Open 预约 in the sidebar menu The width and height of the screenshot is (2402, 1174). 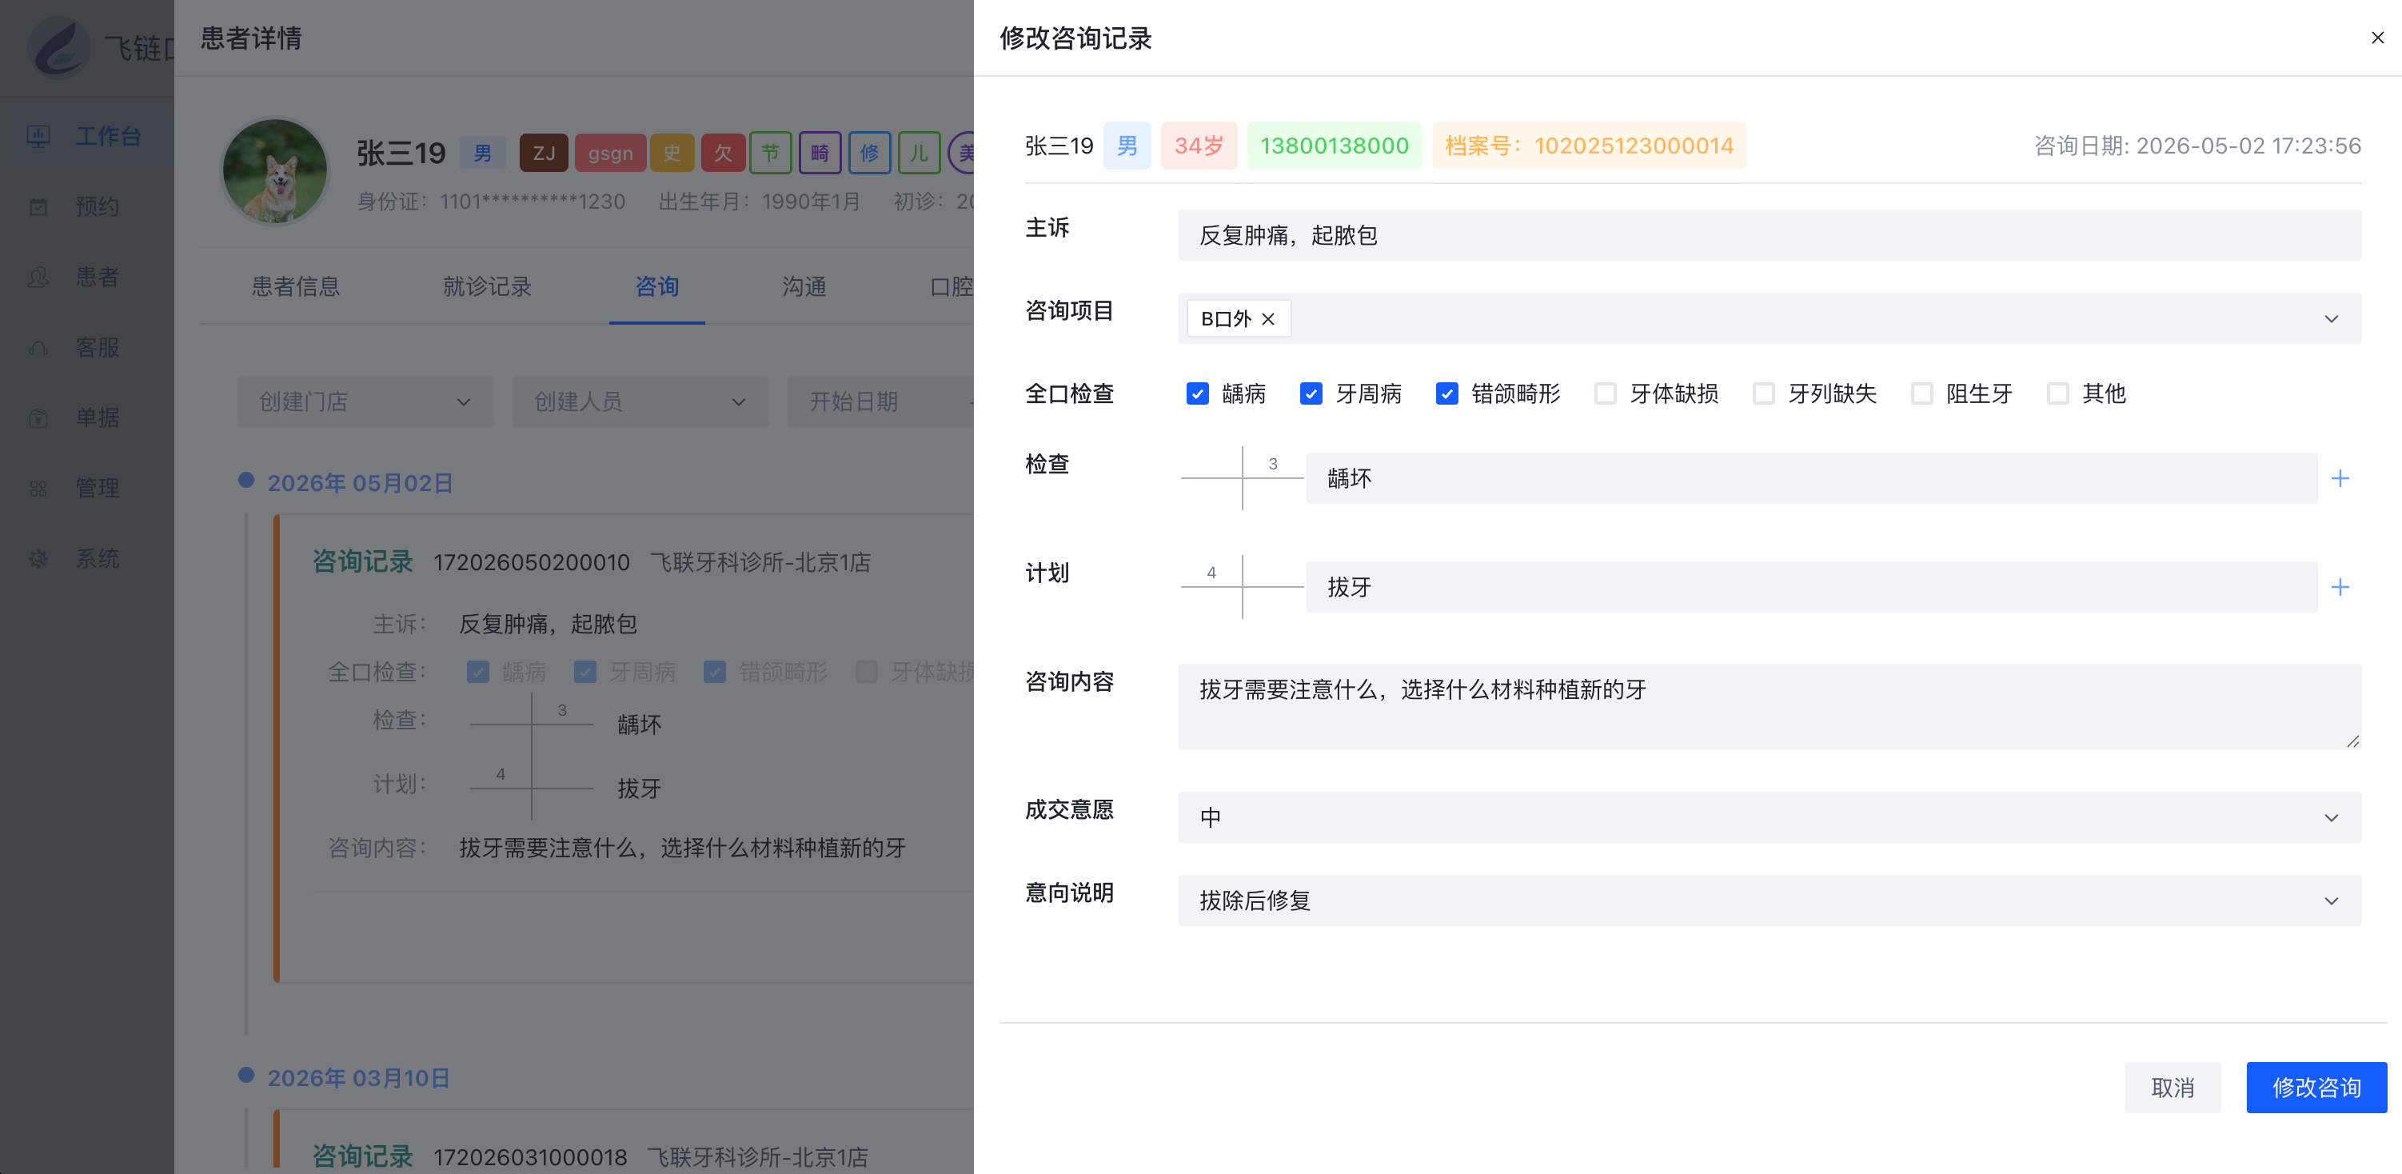[86, 207]
